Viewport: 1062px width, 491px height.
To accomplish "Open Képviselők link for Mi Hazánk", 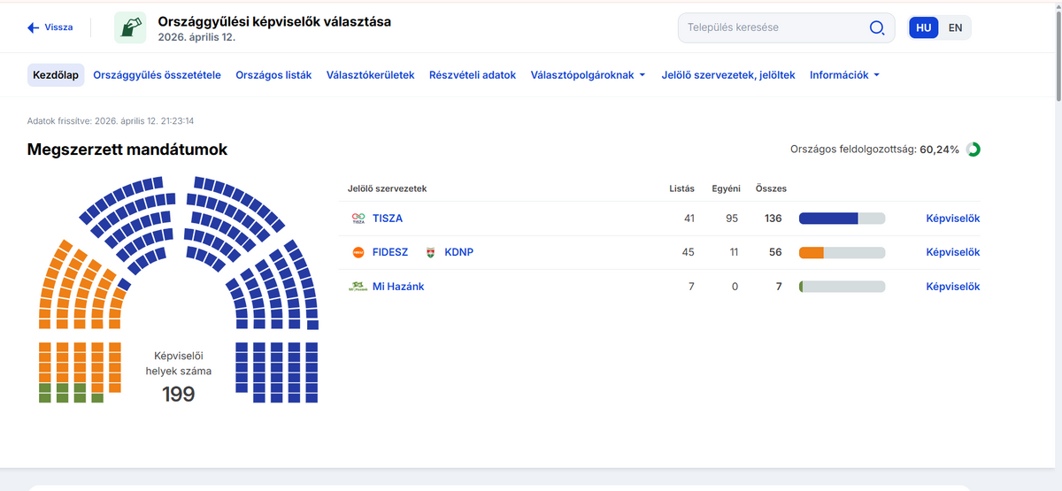I will [952, 287].
